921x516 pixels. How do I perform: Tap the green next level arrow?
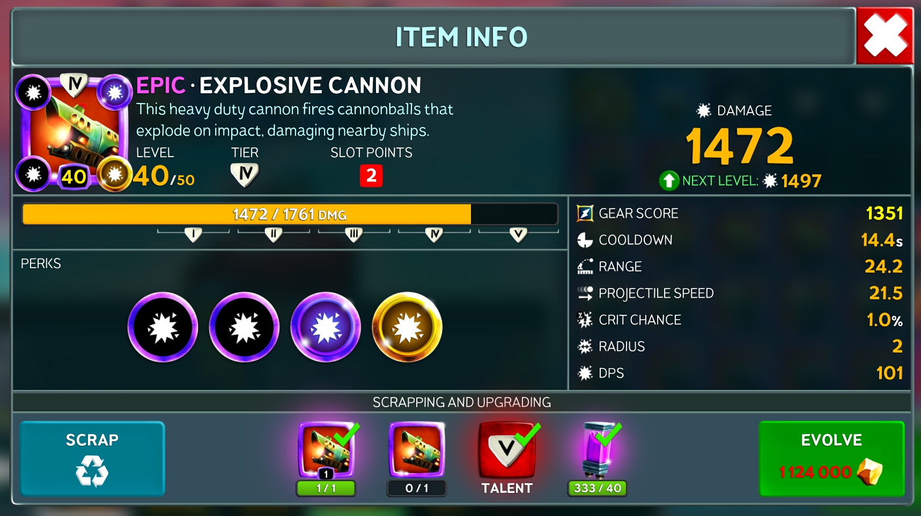tap(669, 181)
